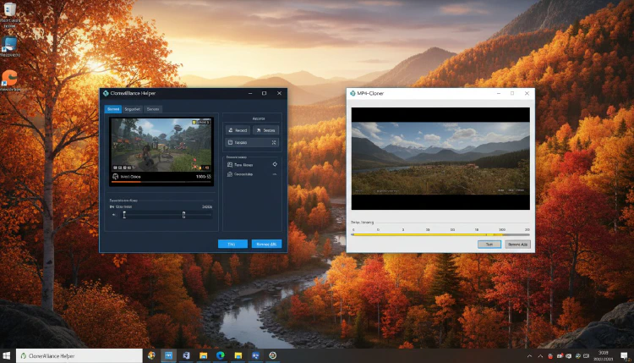Click the Remove Ads button in MP4-Cloner
The width and height of the screenshot is (634, 363).
click(x=518, y=244)
